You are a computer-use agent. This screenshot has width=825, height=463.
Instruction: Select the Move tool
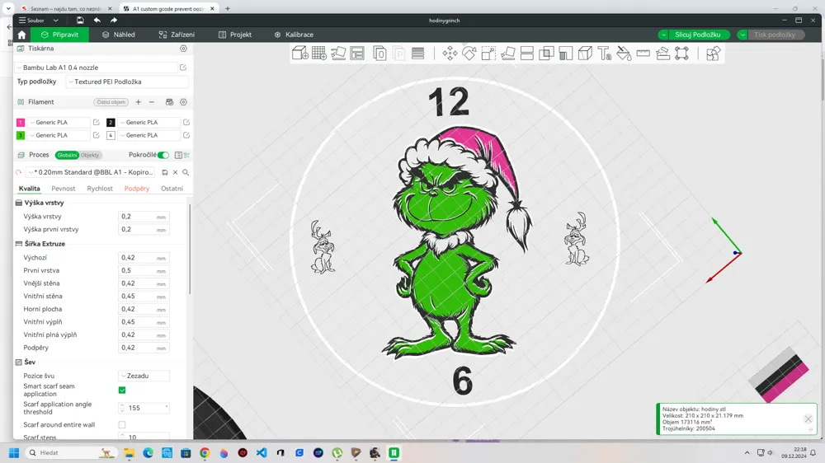[x=450, y=53]
